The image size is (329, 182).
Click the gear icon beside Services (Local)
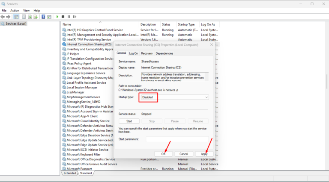point(3,23)
